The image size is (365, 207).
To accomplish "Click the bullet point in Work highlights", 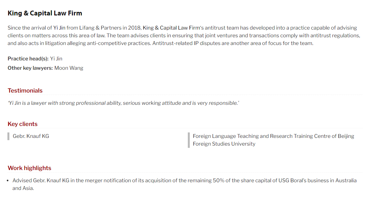I will [8, 181].
